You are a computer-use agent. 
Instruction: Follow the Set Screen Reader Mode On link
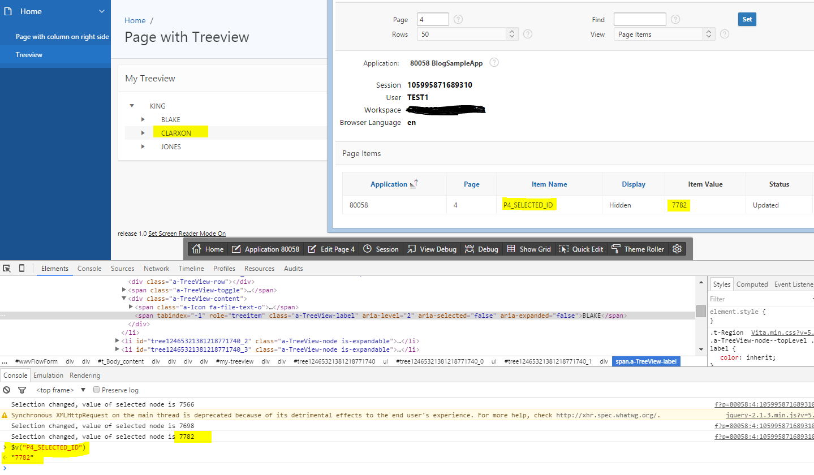coord(187,233)
